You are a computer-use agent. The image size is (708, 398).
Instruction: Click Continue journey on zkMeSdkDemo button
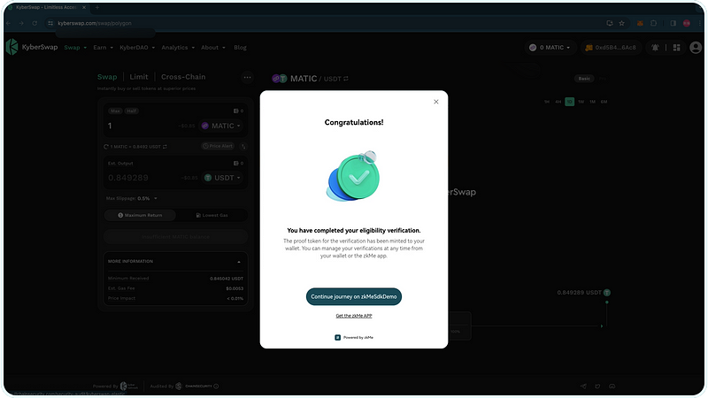[x=353, y=296]
